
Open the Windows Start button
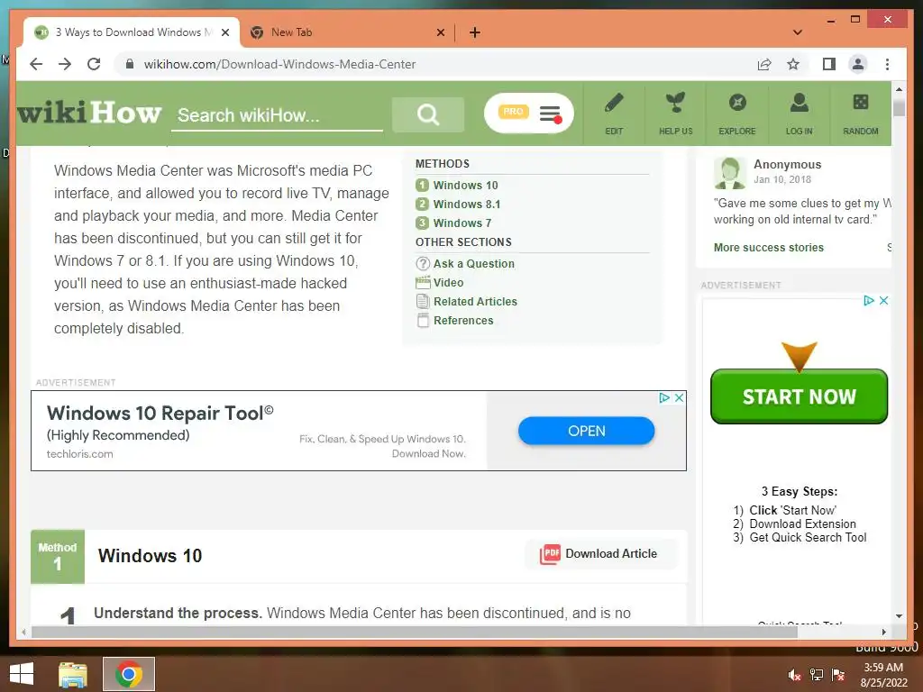coord(22,674)
